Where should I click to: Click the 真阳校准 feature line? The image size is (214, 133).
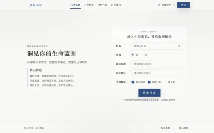52,76
